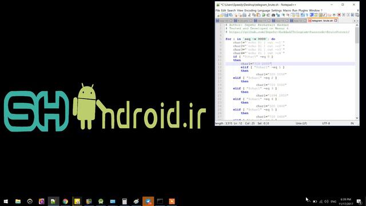Click the Paste toolbar icon

(258, 15)
